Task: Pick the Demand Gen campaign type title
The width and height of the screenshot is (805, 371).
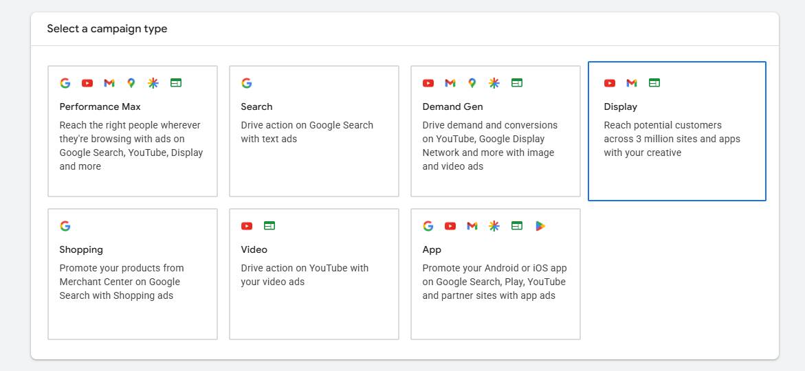Action: pos(453,106)
